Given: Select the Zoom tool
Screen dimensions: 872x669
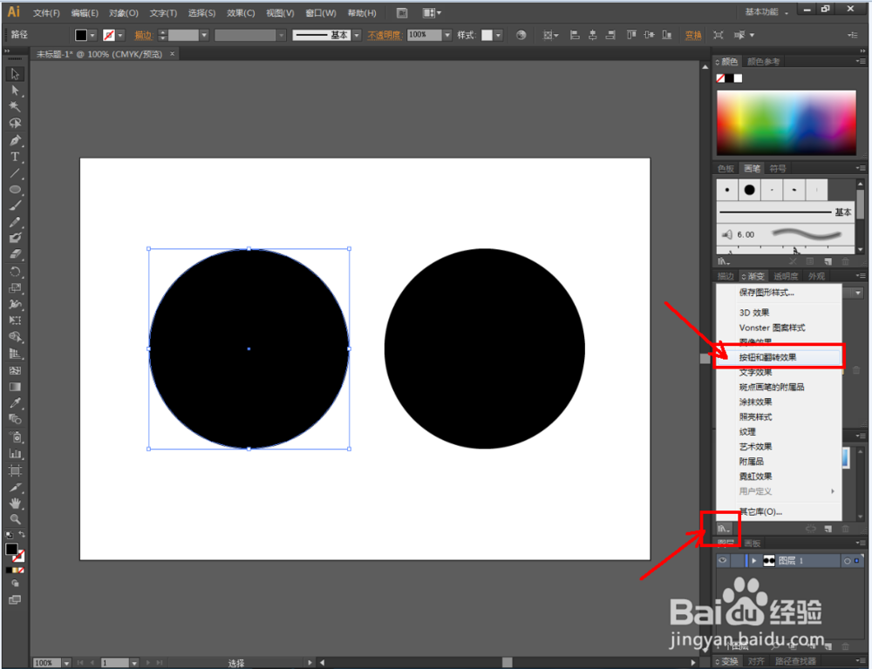Looking at the screenshot, I should pyautogui.click(x=15, y=519).
